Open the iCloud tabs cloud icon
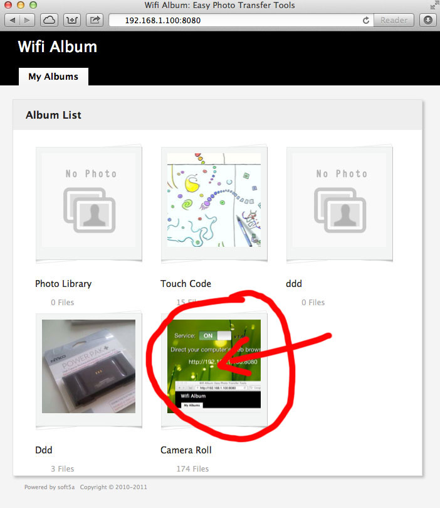The height and width of the screenshot is (508, 440). pos(49,21)
